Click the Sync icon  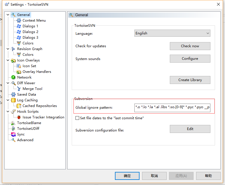(x=13, y=134)
